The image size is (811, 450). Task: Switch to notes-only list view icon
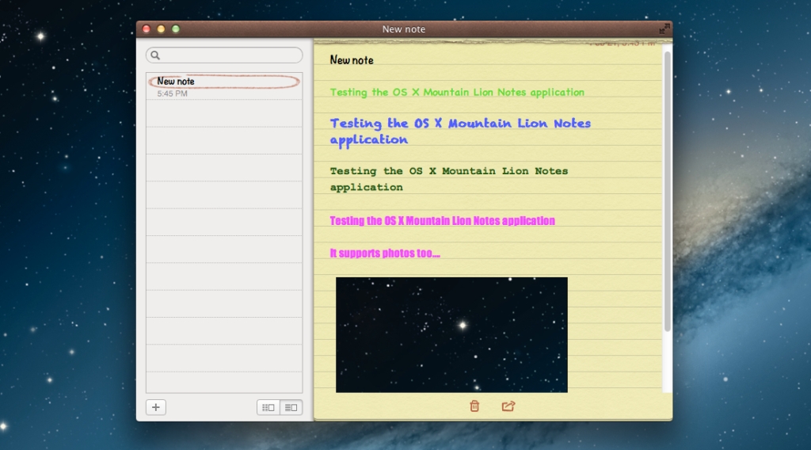(x=291, y=407)
